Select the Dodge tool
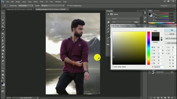 pyautogui.click(x=3, y=57)
